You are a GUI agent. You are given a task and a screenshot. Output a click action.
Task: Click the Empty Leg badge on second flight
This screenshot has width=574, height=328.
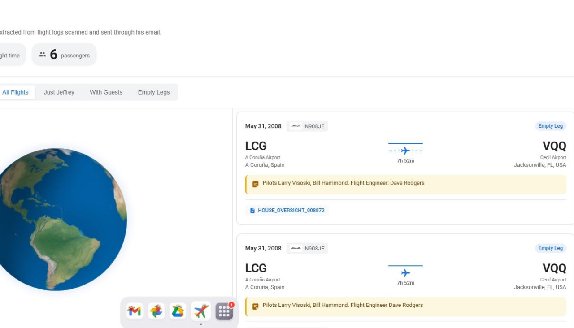[x=550, y=248]
